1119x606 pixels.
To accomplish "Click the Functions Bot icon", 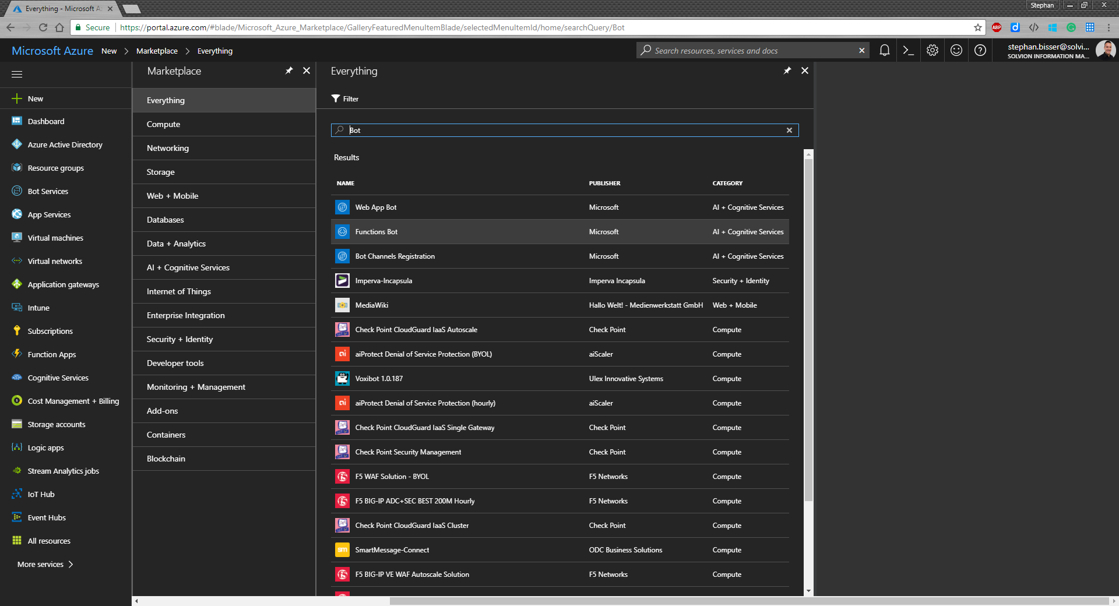I will point(342,232).
